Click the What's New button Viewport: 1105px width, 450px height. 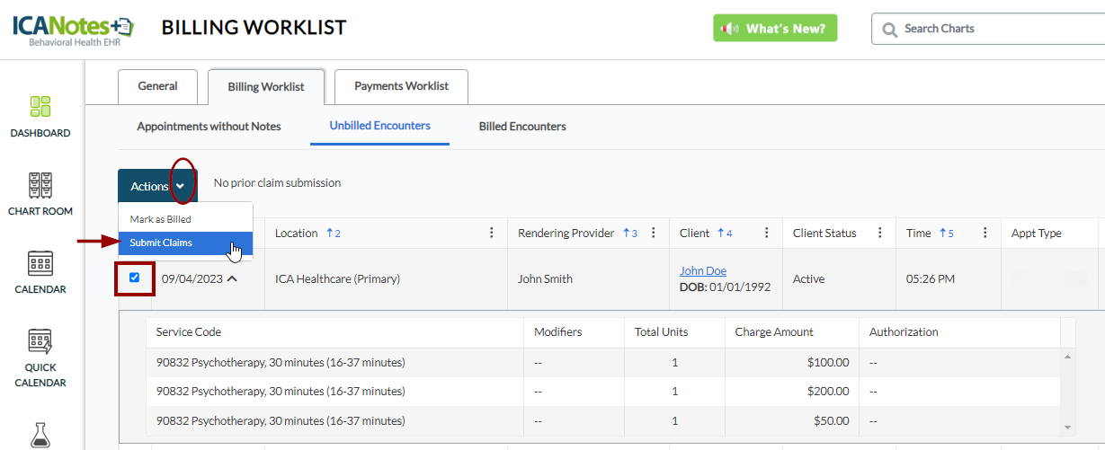(775, 29)
